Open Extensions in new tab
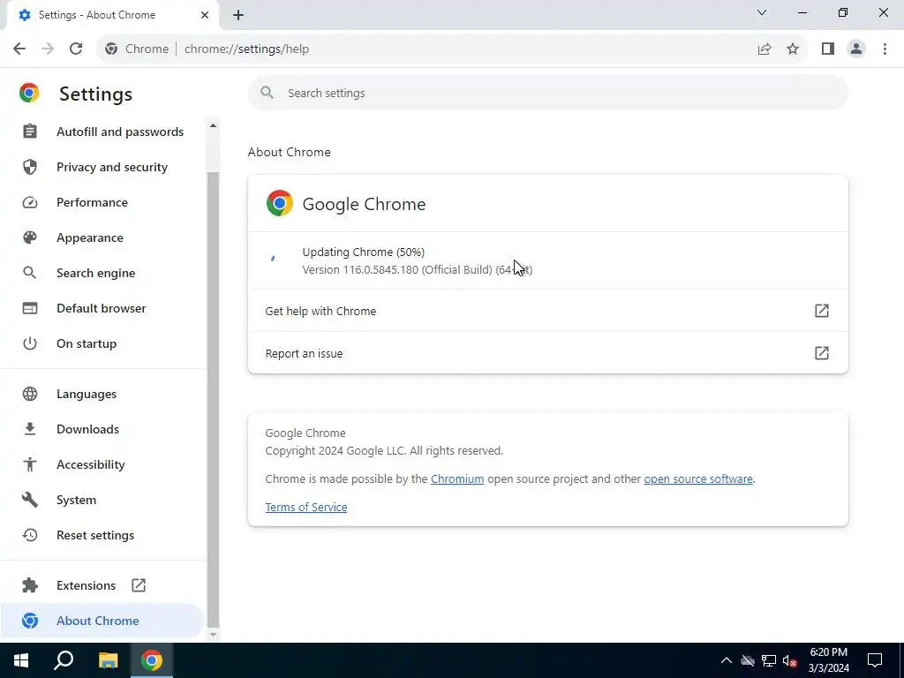Screen dimensions: 904x678 pos(102,586)
